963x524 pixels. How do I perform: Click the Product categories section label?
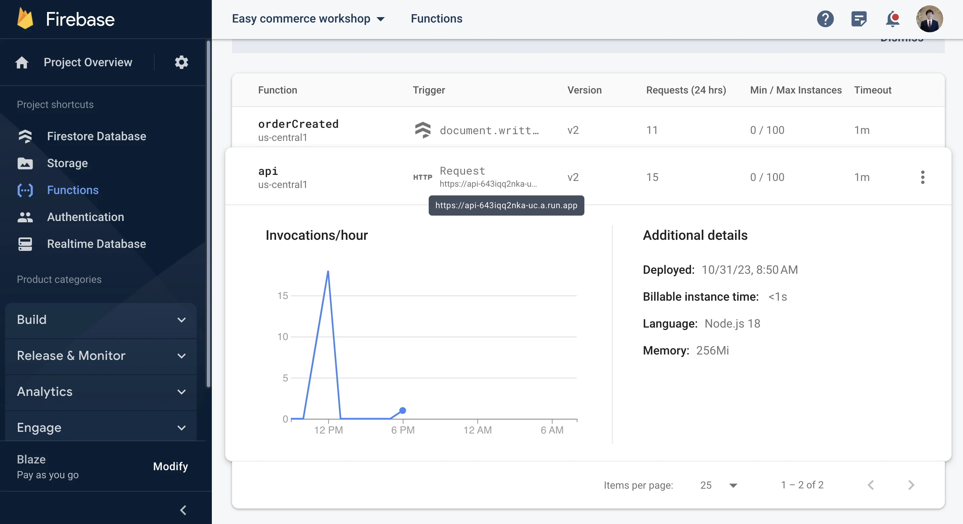point(59,279)
